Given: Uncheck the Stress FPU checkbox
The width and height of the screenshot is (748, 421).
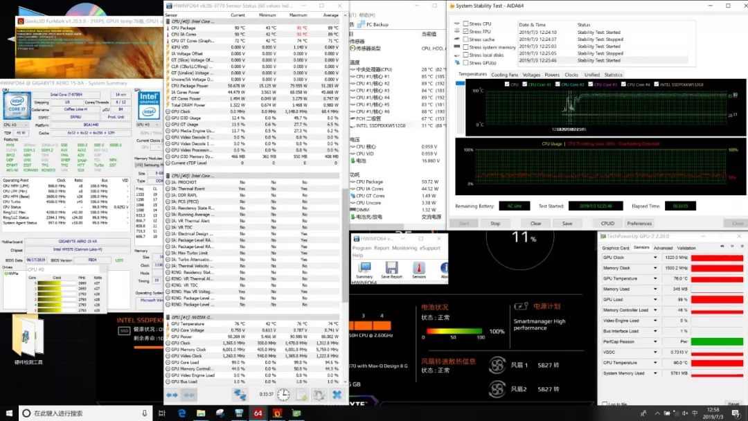Looking at the screenshot, I should 465,32.
